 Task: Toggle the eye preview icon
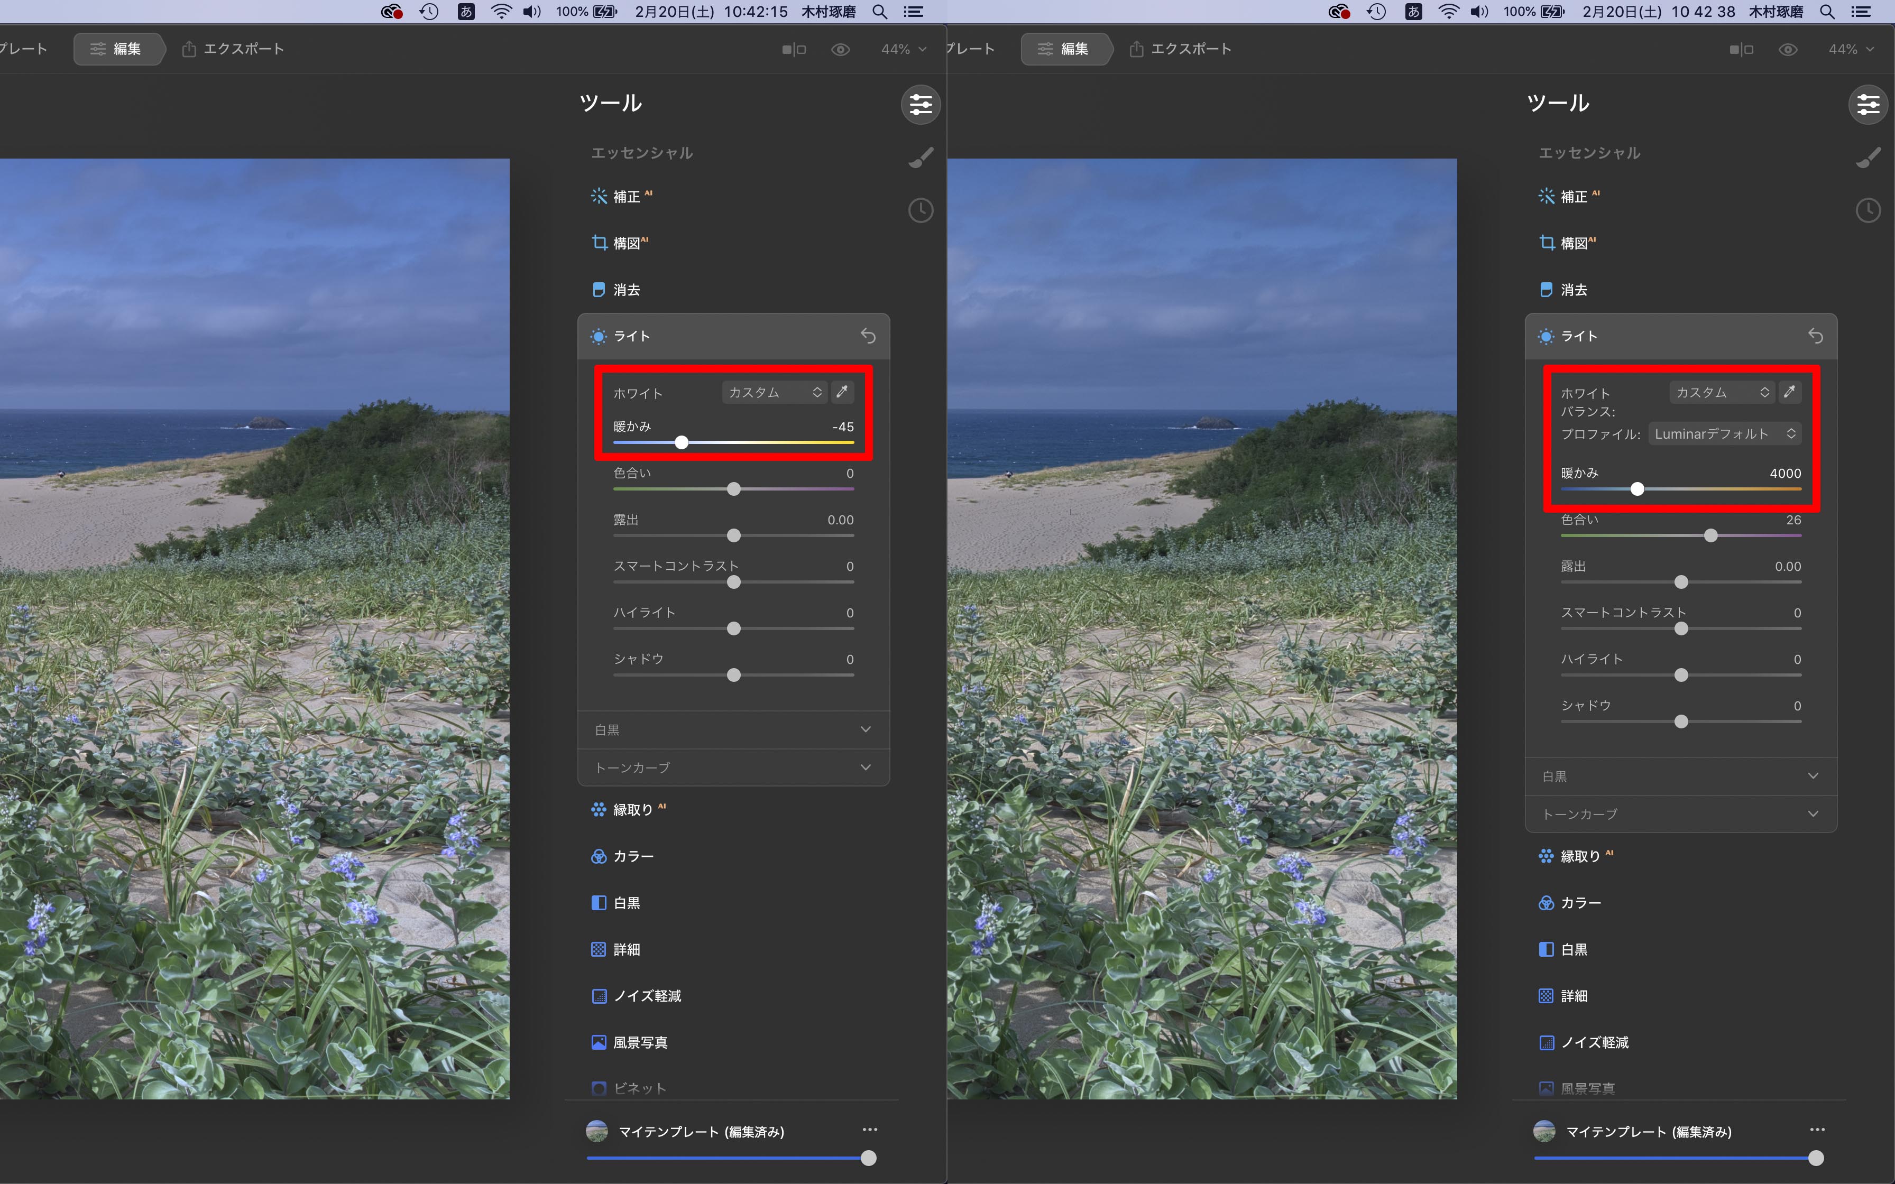click(840, 49)
